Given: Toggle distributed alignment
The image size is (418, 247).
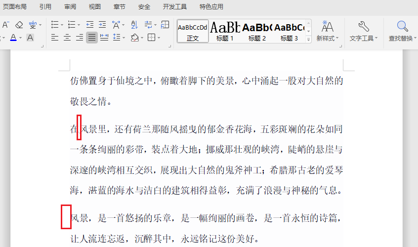Looking at the screenshot, I should coord(104,38).
